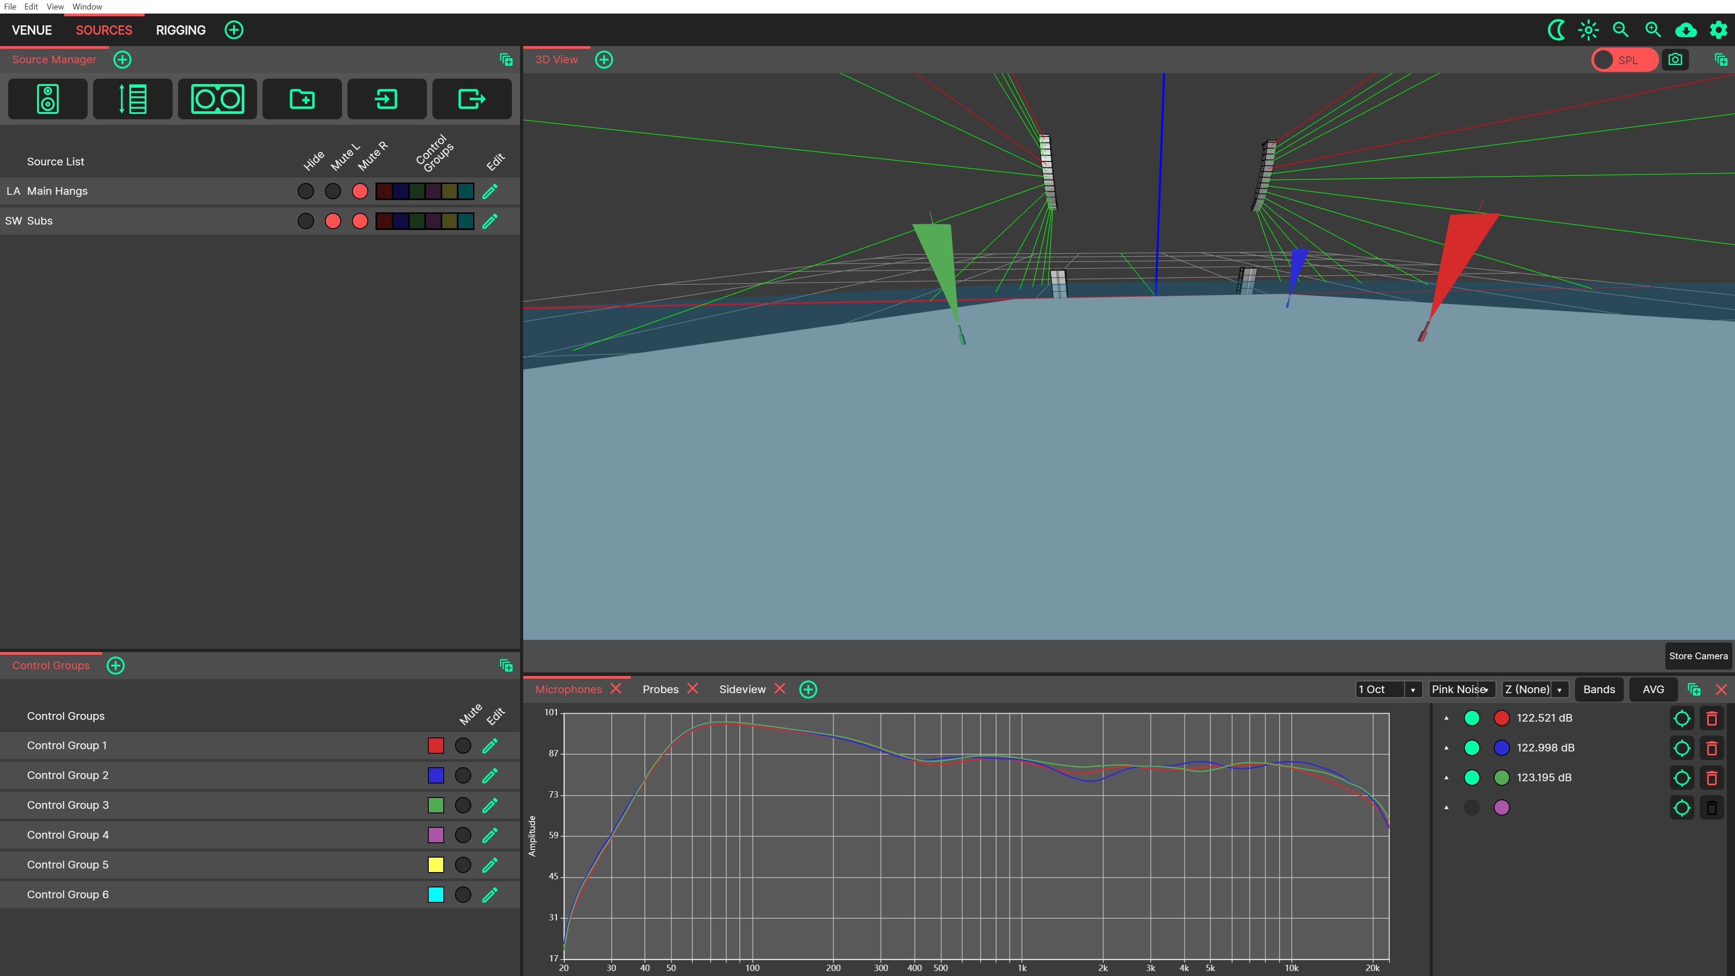Click the add subwoofer icon
Screen dimensions: 1735x976
point(217,99)
